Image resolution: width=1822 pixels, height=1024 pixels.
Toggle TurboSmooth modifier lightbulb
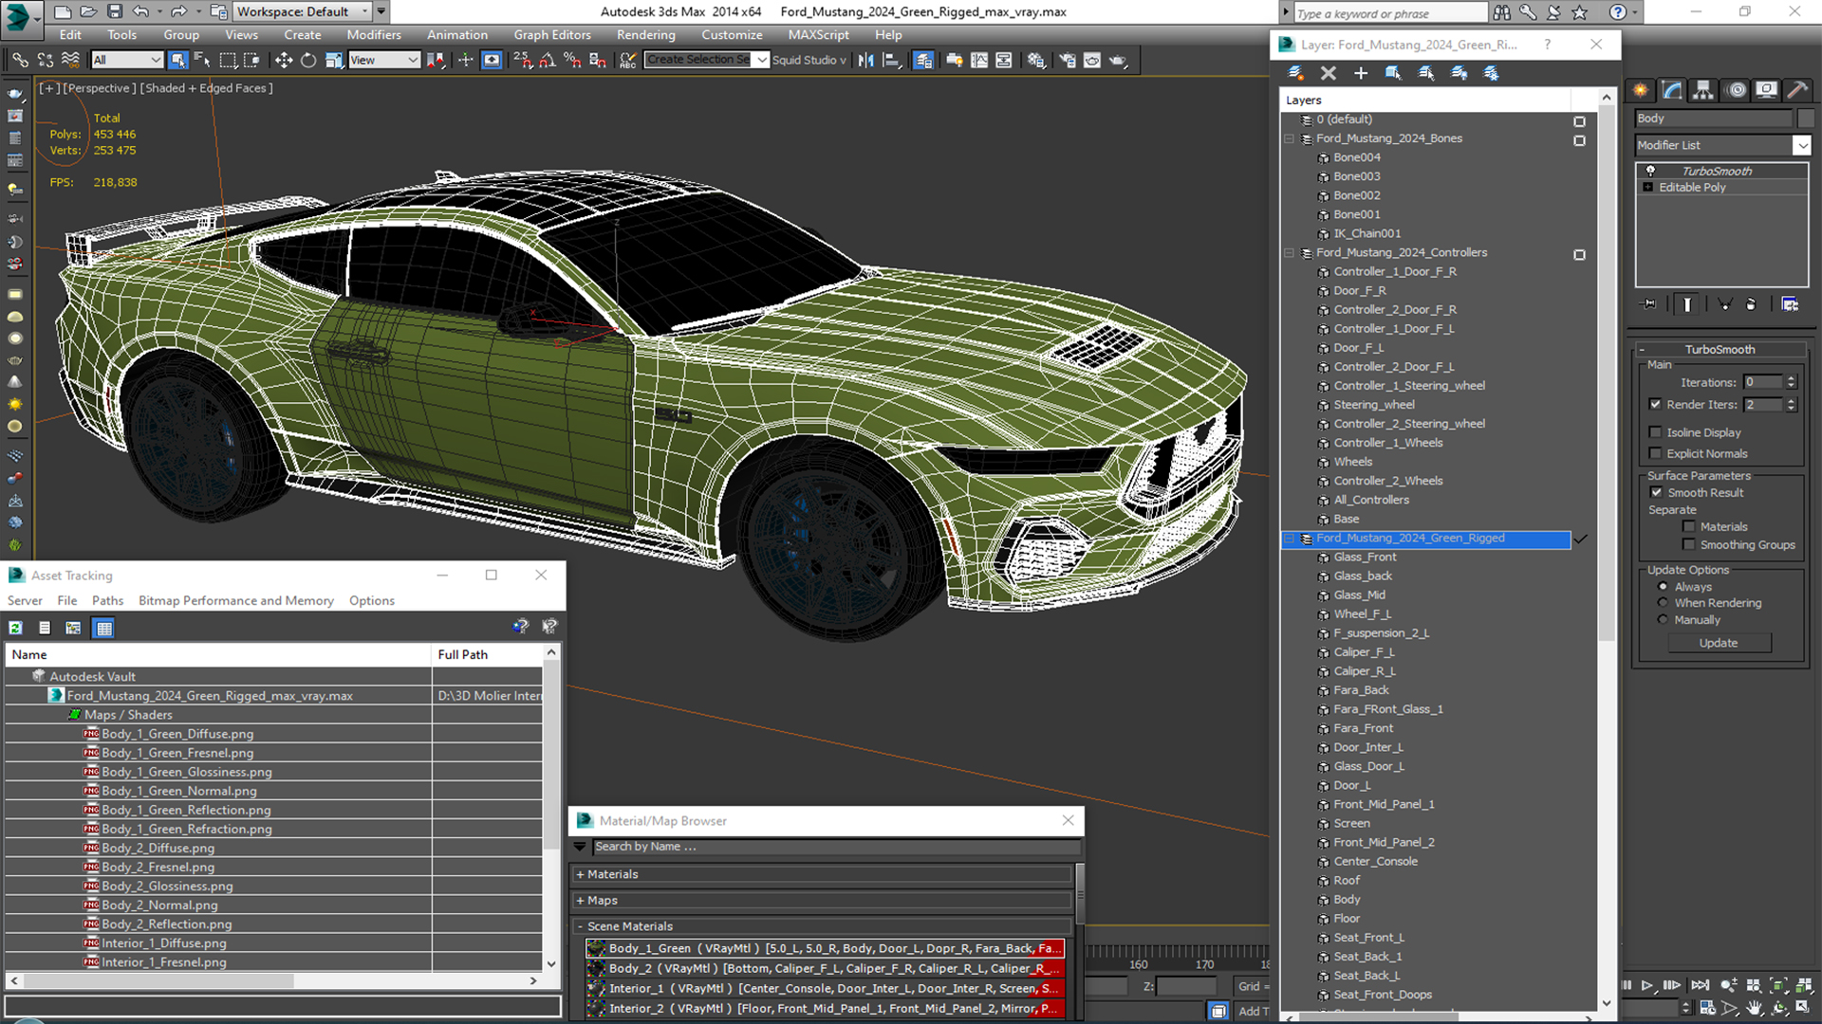pos(1650,171)
